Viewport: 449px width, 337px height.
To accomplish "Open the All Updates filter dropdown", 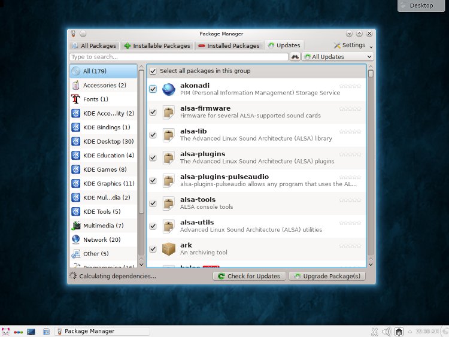I will tap(338, 57).
